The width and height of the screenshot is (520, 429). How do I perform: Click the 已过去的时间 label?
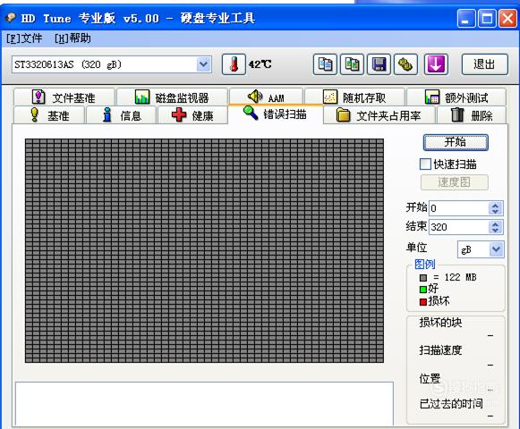(451, 403)
